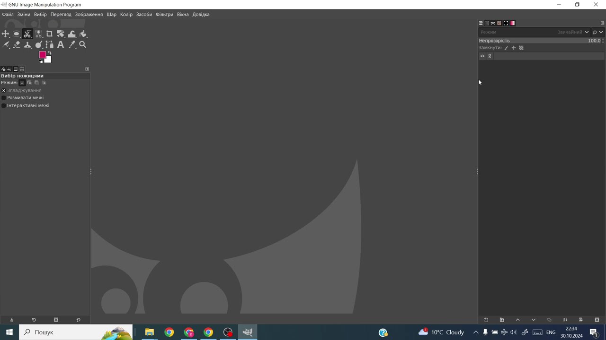Select the Color Picker eyedropper tool

[x=72, y=45]
